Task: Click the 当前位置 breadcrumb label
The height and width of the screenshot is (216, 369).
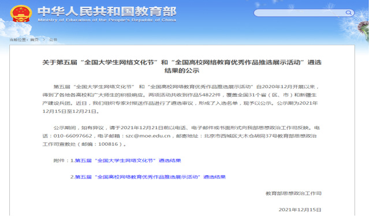Action: pyautogui.click(x=19, y=40)
